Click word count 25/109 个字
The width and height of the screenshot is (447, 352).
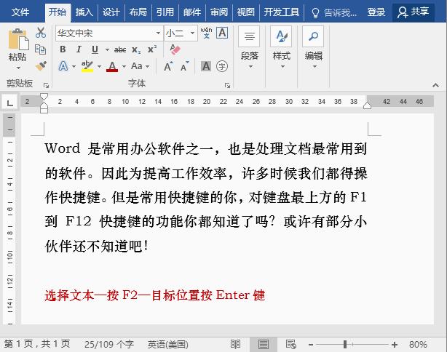click(x=109, y=344)
